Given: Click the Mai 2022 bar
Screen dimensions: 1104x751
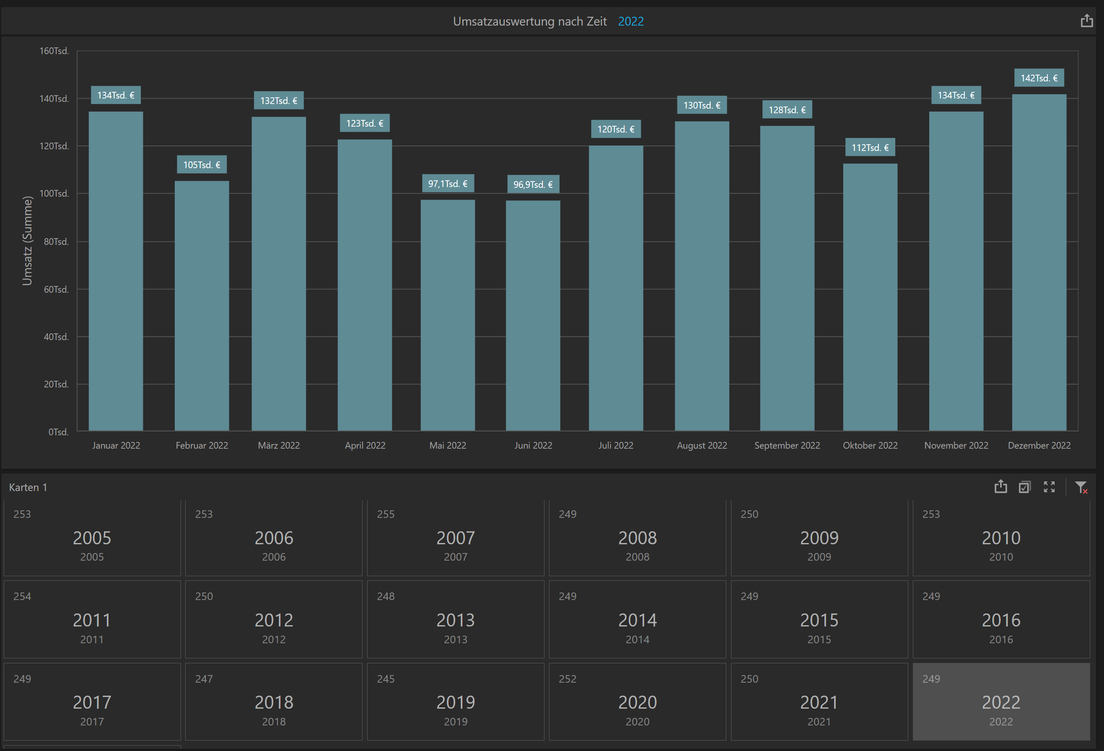Looking at the screenshot, I should [448, 316].
